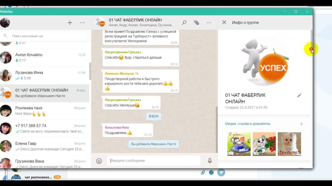Viewport: 332px width, 186px height.
Task: Open chat with +7 917 388-57-74
Action: [x=45, y=129]
